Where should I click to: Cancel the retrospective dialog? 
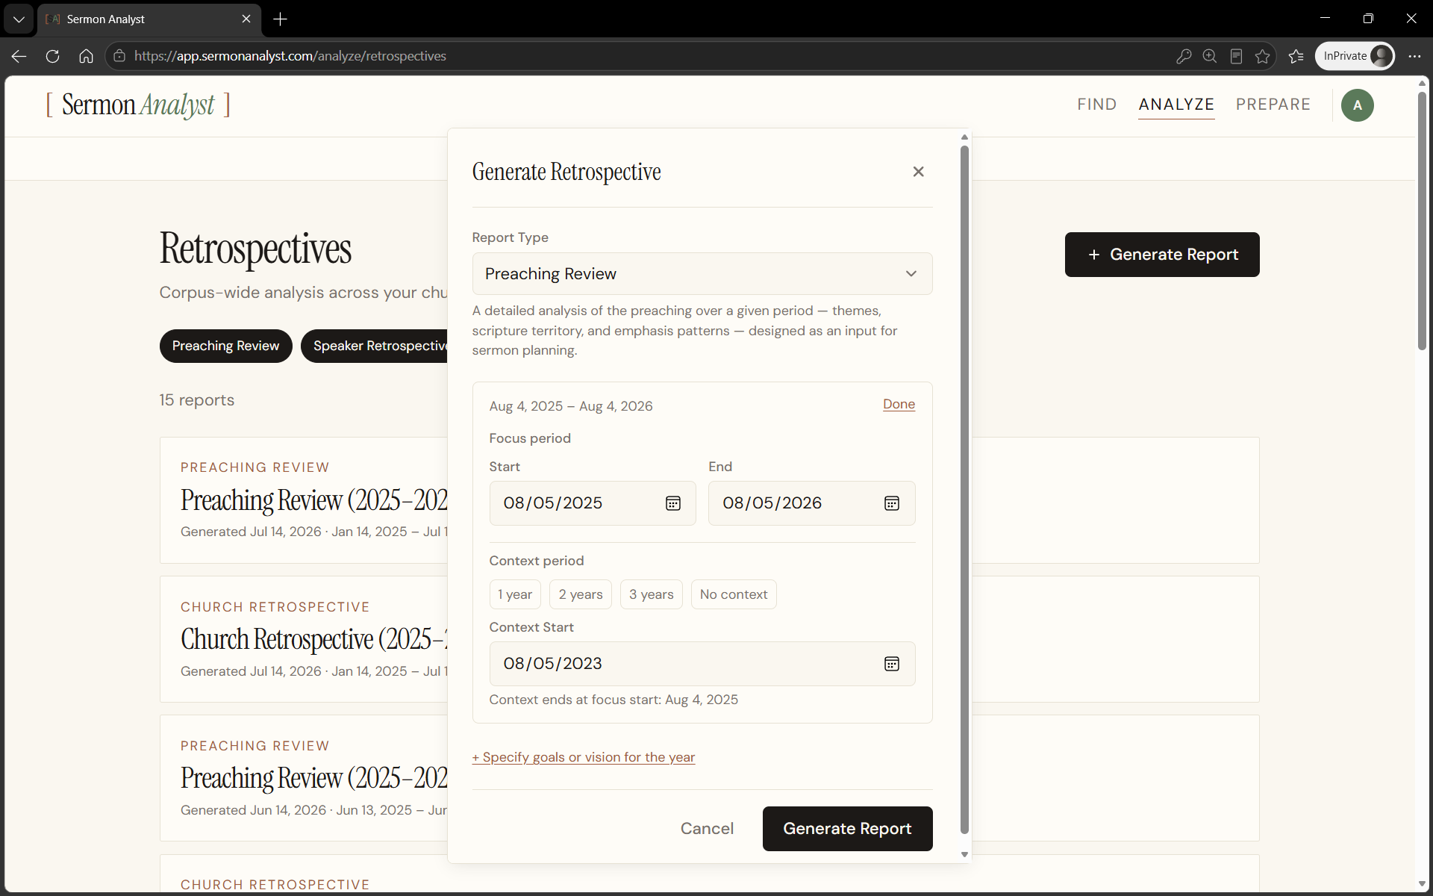point(707,829)
